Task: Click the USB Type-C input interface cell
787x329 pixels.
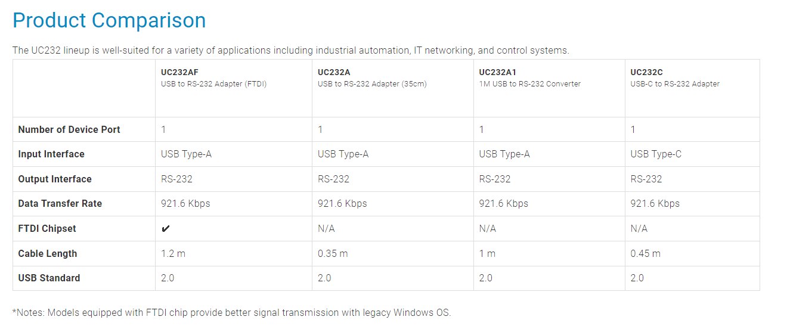Action: tap(656, 154)
